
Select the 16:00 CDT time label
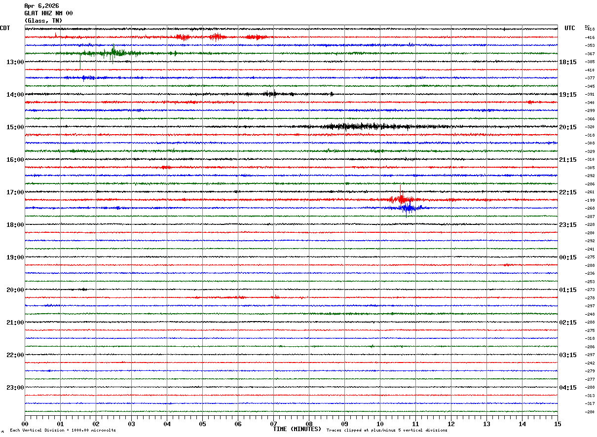pyautogui.click(x=15, y=160)
